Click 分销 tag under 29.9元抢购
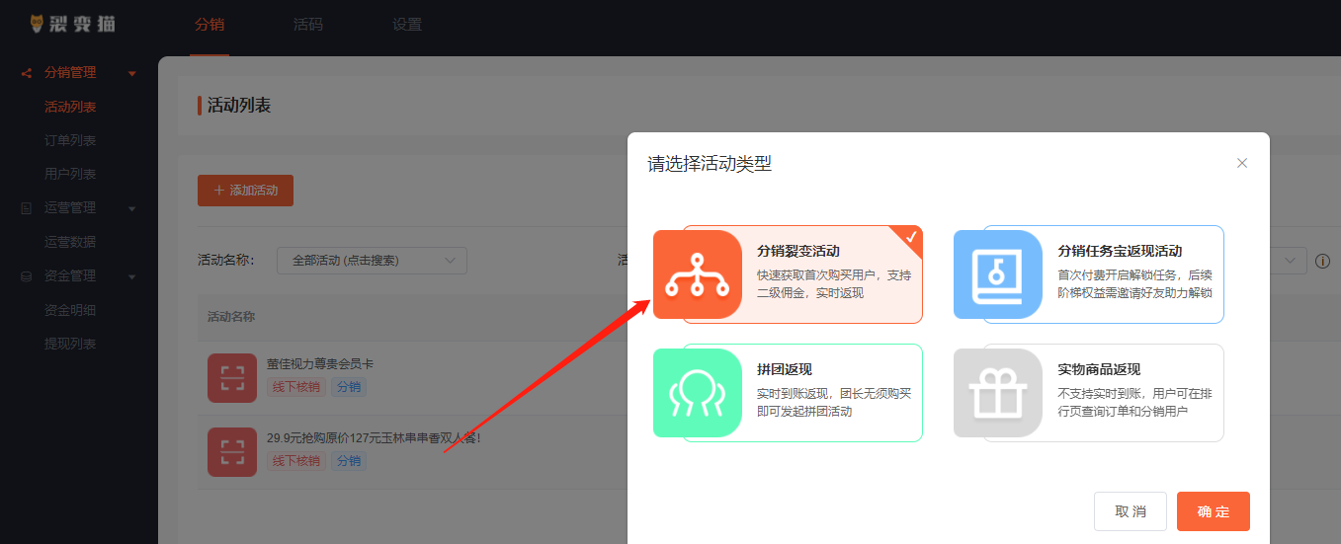The height and width of the screenshot is (544, 1341). tap(348, 461)
